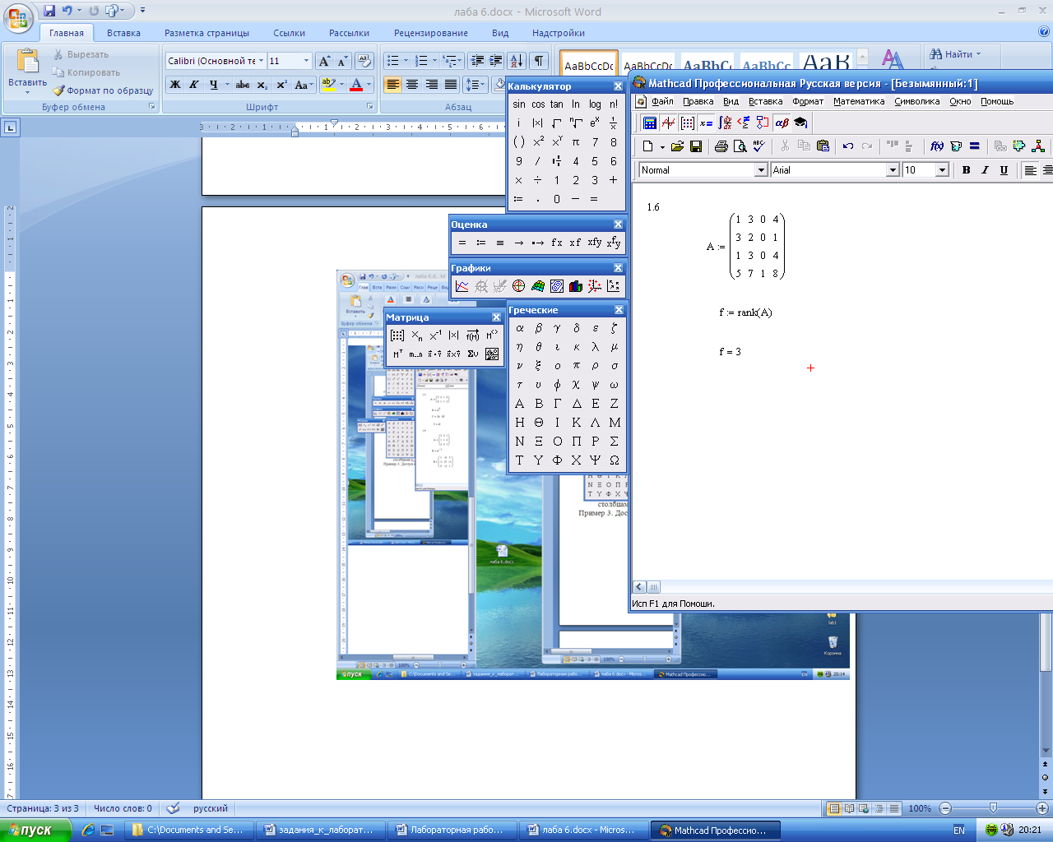The width and height of the screenshot is (1053, 842).
Task: Open the font color red swatch in Word
Action: pyautogui.click(x=356, y=85)
